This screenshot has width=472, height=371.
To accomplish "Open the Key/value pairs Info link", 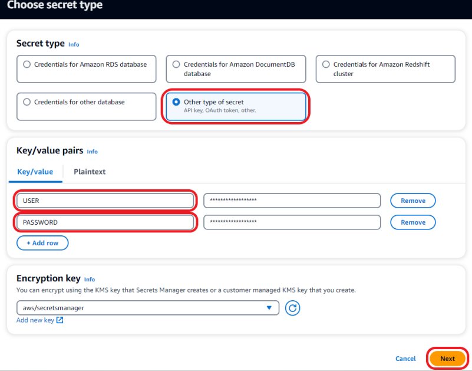I will coord(92,152).
